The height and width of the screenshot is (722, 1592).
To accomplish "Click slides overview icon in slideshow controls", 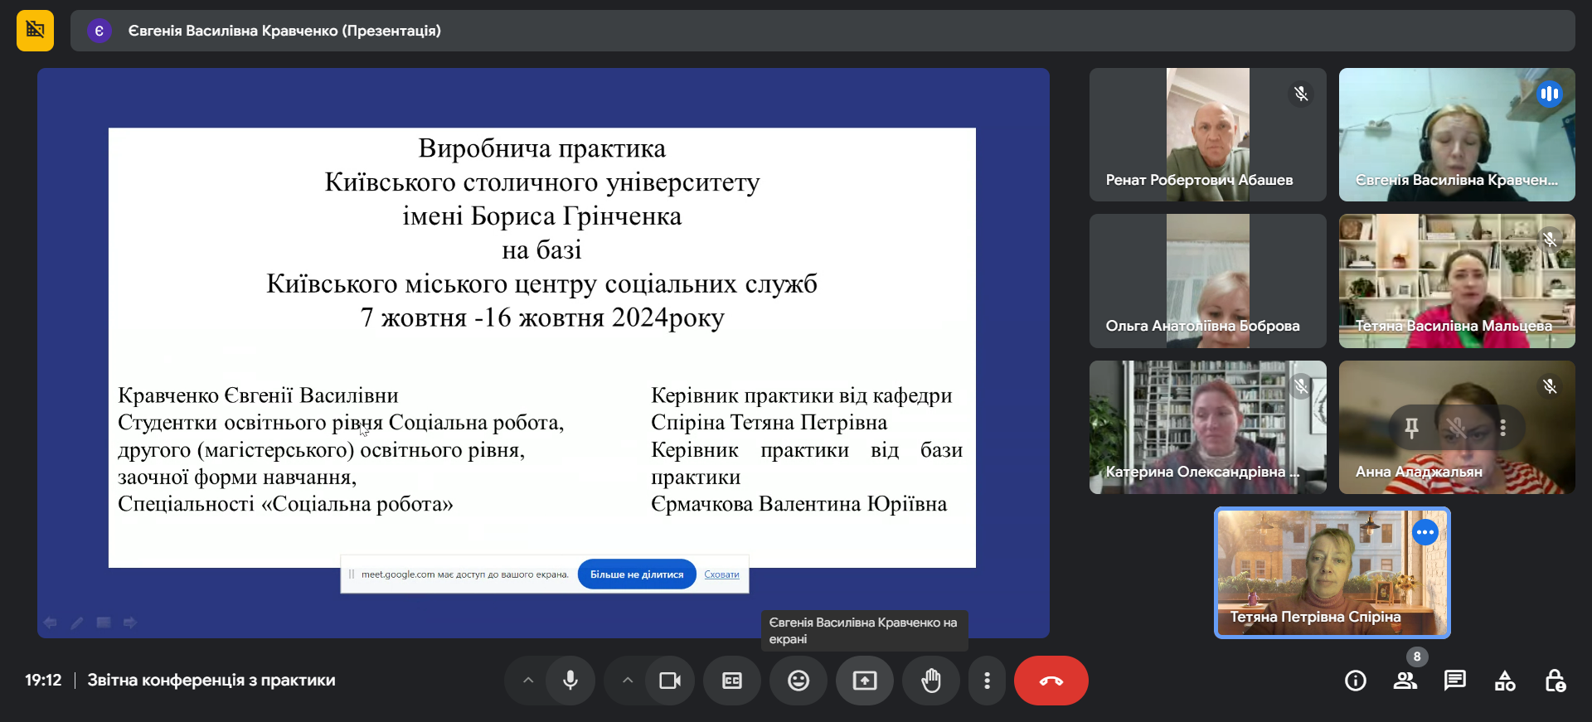I will click(104, 623).
